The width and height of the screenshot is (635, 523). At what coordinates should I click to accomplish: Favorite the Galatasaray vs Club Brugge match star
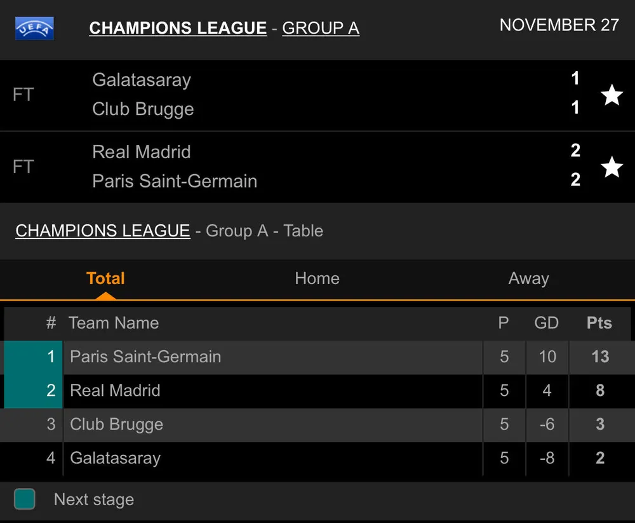point(612,95)
